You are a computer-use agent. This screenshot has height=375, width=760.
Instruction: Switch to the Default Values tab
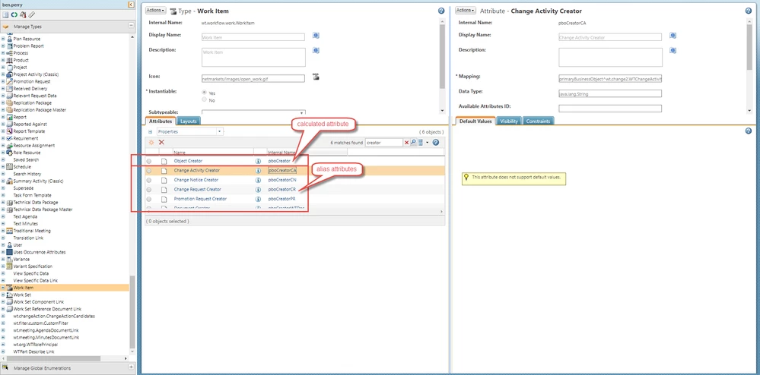(475, 121)
